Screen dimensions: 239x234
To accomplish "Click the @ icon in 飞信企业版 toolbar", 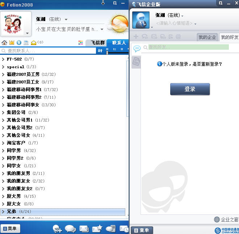I will tap(178, 37).
